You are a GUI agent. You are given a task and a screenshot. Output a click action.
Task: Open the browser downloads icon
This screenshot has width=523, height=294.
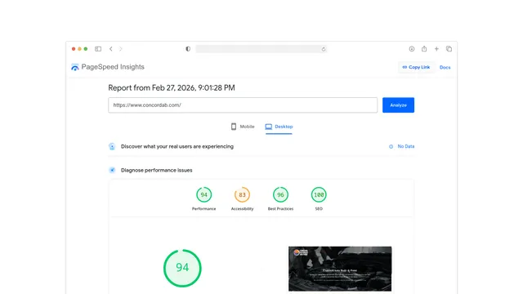pyautogui.click(x=412, y=49)
